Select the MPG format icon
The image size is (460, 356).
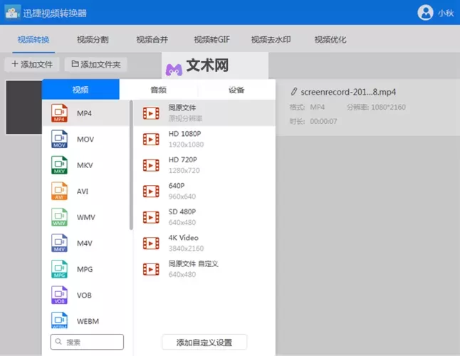59,269
